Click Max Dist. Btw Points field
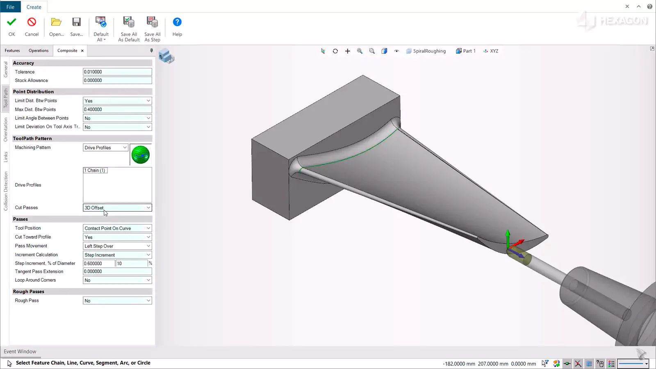Viewport: 656px width, 369px height. point(117,109)
